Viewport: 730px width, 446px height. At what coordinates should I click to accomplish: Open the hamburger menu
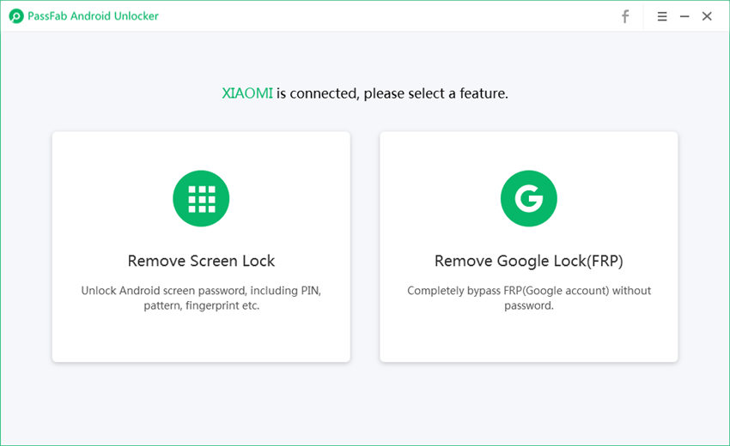coord(662,16)
